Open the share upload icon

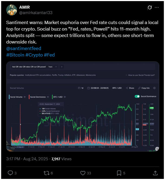[x=155, y=173]
